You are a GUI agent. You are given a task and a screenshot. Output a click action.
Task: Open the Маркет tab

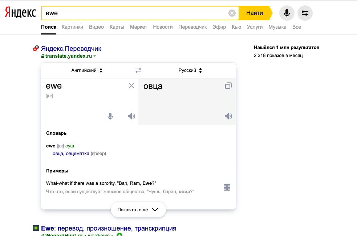click(138, 27)
